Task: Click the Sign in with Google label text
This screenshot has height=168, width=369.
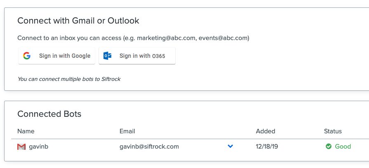Action: point(65,56)
